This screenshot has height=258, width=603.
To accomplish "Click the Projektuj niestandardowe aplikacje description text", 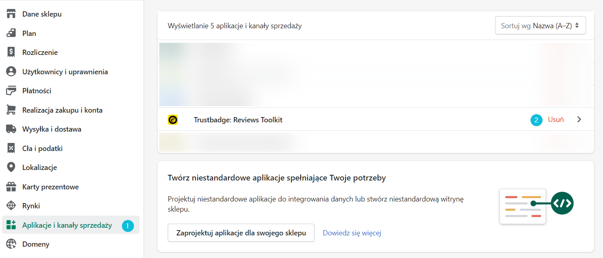I will [x=315, y=204].
